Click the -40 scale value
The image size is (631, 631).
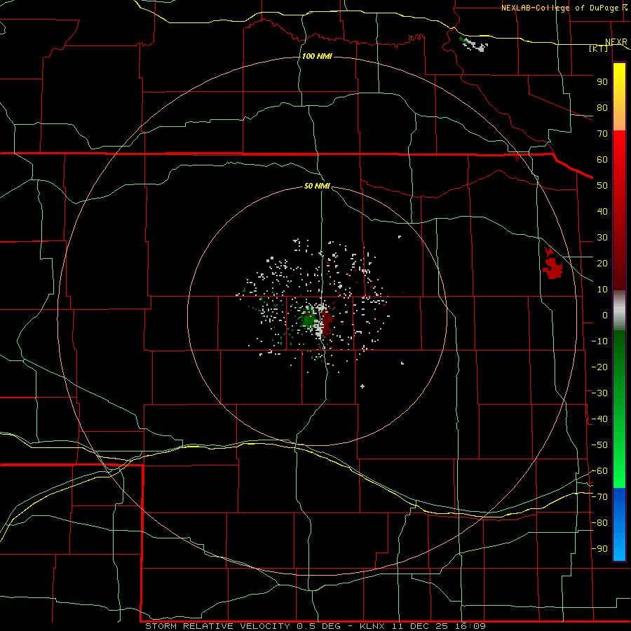point(599,419)
